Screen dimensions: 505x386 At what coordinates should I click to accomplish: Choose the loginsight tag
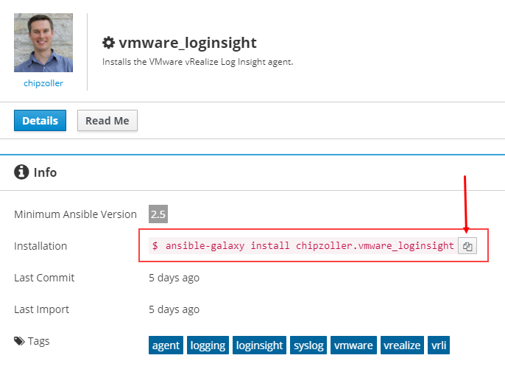tap(259, 345)
